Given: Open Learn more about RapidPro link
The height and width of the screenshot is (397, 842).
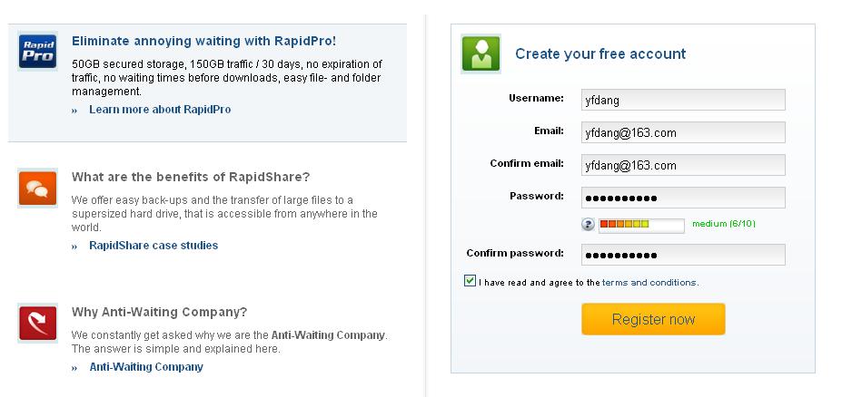Looking at the screenshot, I should click(160, 110).
